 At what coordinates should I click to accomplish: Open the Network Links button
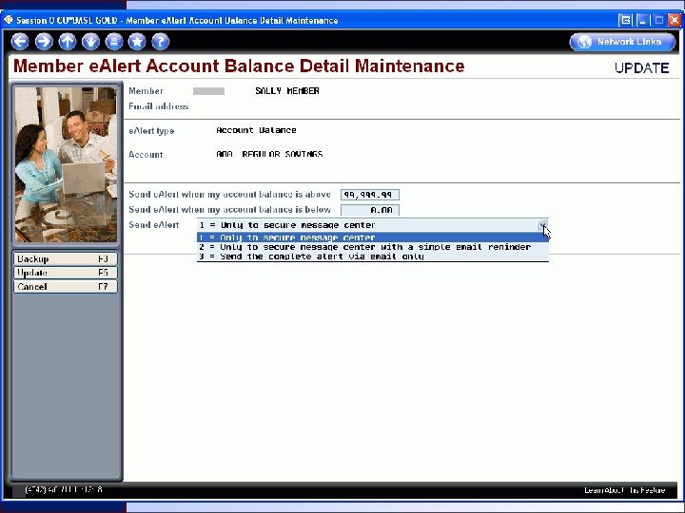click(x=622, y=42)
